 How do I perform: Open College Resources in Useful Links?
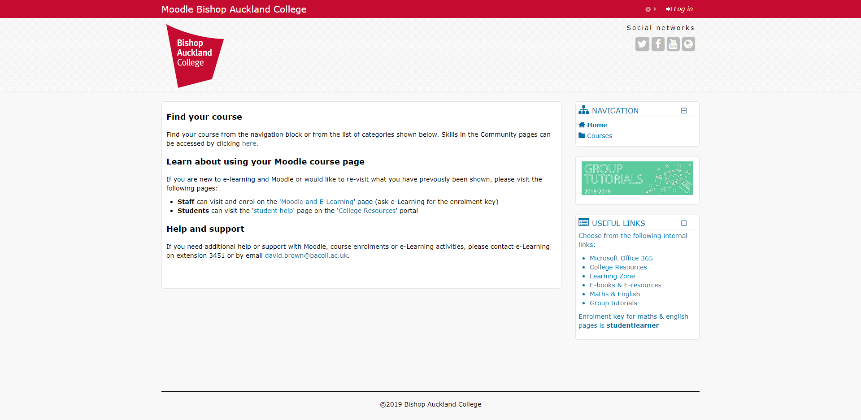[x=618, y=267]
